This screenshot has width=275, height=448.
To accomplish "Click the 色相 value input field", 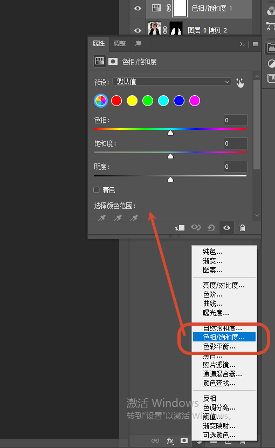I will click(x=236, y=120).
